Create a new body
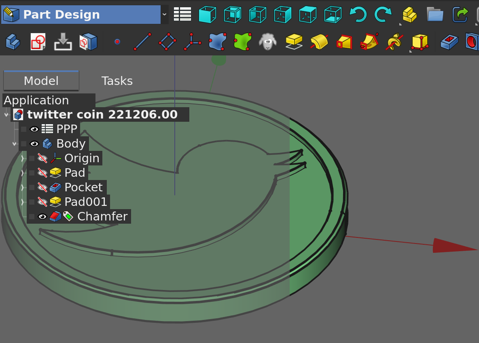The image size is (479, 343). (13, 42)
